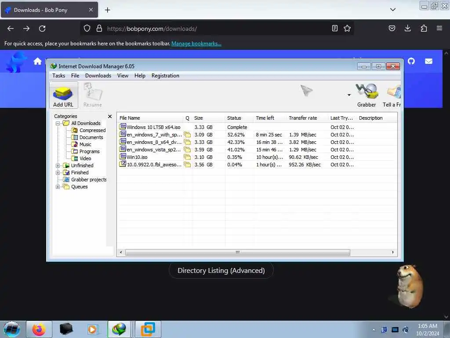The image size is (450, 338).
Task: Click the Tell a Friend toolbar icon
Action: (392, 95)
